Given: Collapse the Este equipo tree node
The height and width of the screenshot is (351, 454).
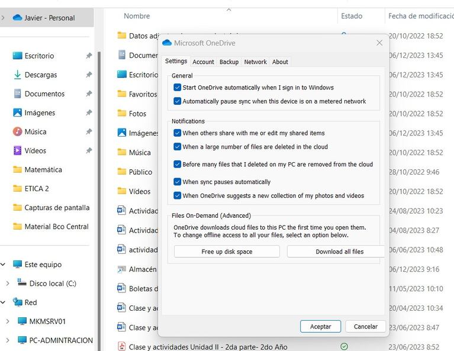Looking at the screenshot, I should 3,264.
